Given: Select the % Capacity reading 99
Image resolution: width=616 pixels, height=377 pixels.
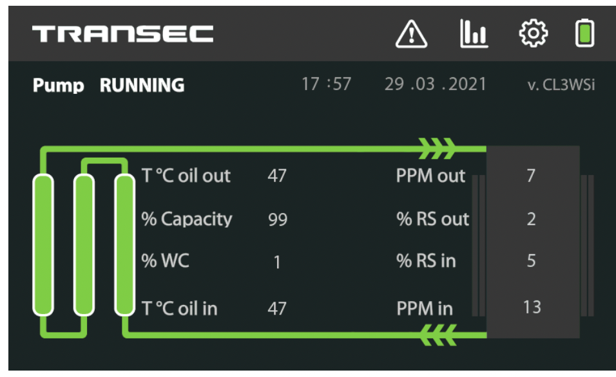Looking at the screenshot, I should point(278,219).
